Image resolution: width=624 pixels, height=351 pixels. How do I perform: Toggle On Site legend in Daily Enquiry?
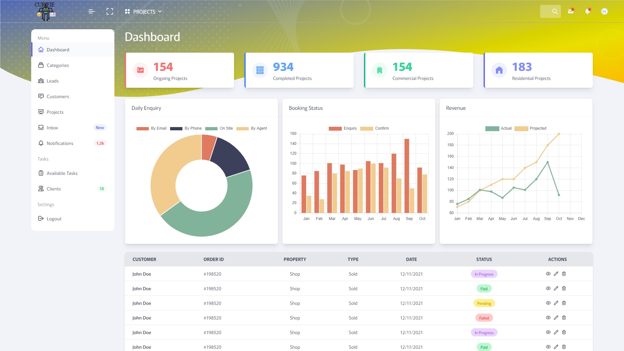coord(219,128)
